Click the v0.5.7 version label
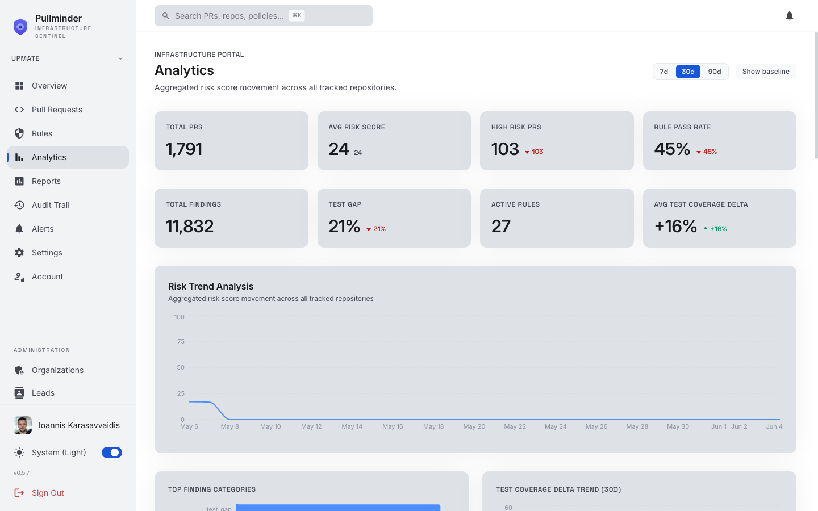 click(x=22, y=473)
